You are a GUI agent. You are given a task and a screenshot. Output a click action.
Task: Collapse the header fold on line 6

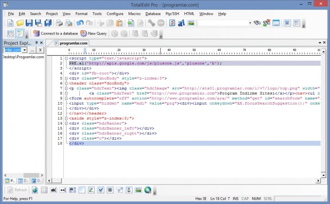click(67, 83)
